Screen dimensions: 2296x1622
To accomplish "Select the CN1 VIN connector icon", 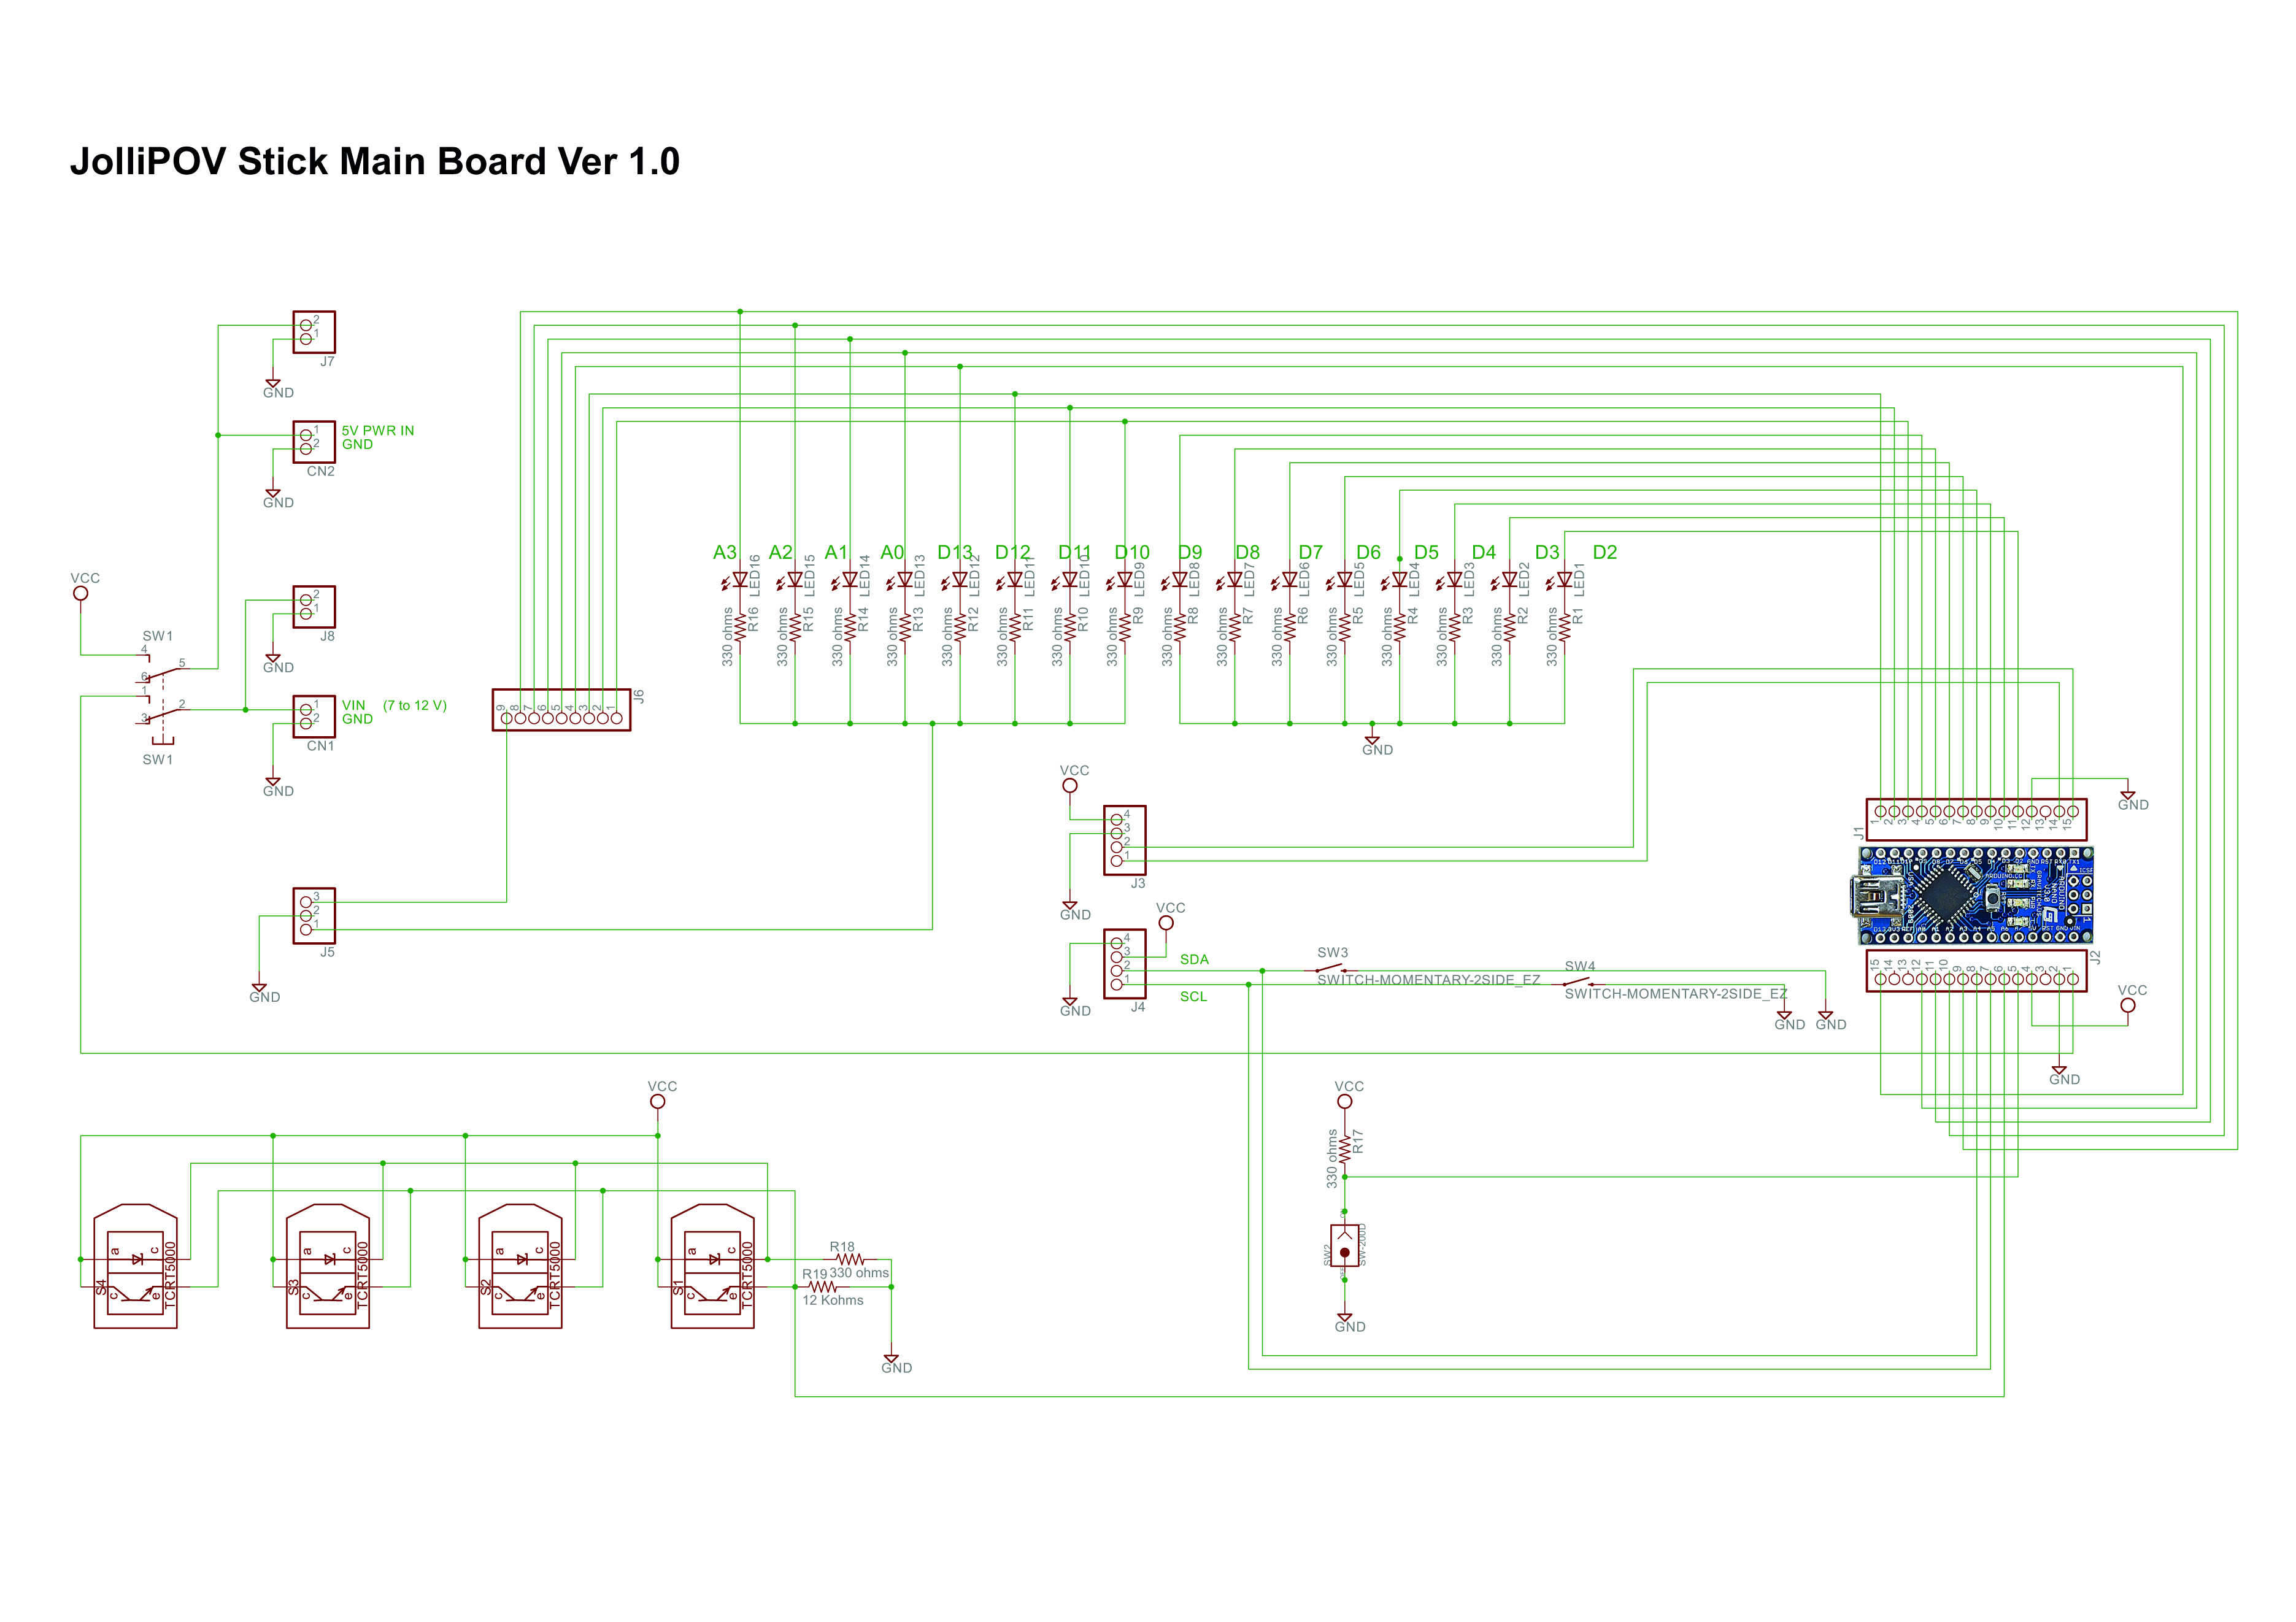I will point(309,718).
